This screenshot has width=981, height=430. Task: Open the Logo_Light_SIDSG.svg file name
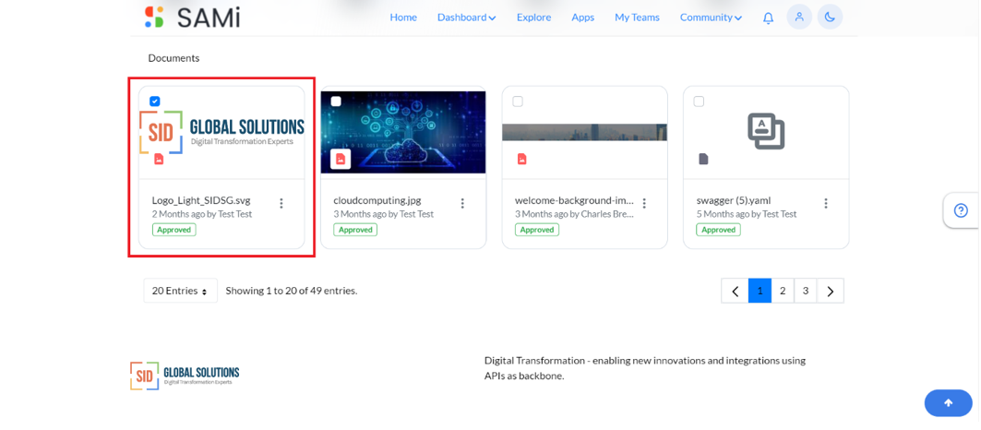pyautogui.click(x=201, y=201)
